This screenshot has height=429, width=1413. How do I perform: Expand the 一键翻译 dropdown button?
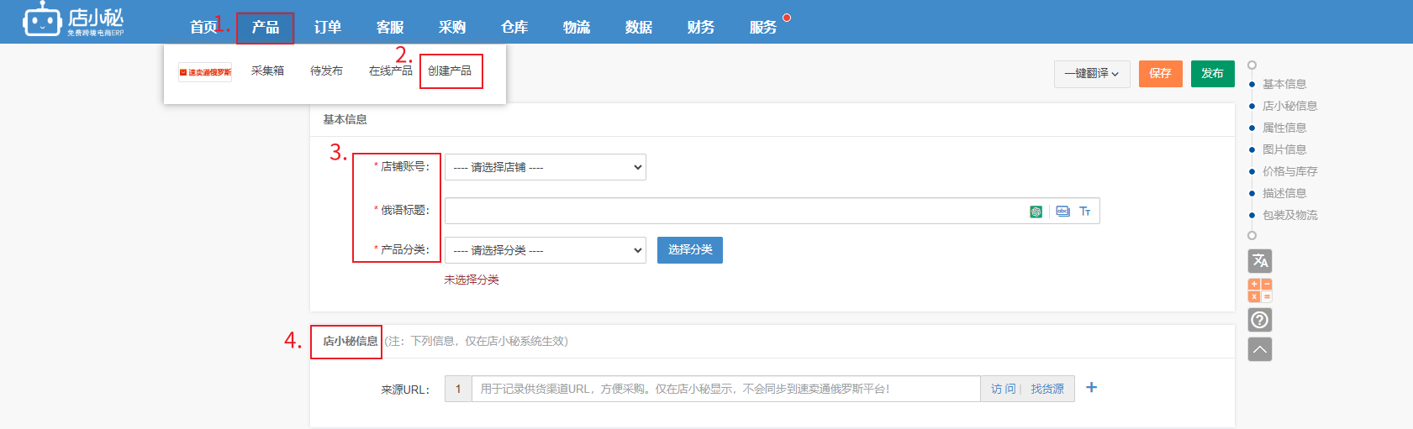[x=1091, y=74]
